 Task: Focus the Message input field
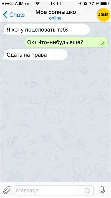[x=54, y=190]
